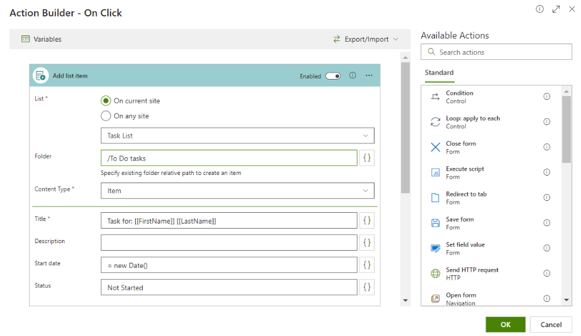Toggle the Enabled switch off

pos(333,76)
